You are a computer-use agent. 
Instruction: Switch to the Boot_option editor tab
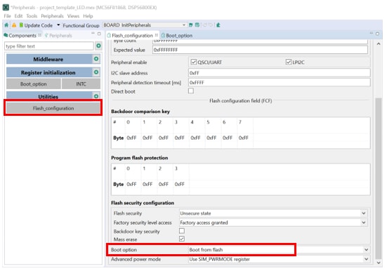click(177, 36)
